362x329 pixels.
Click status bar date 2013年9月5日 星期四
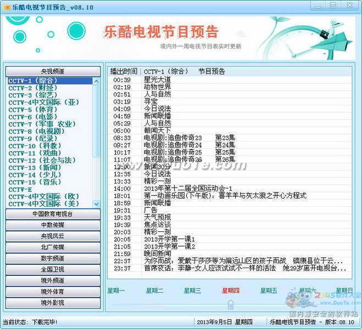225,322
